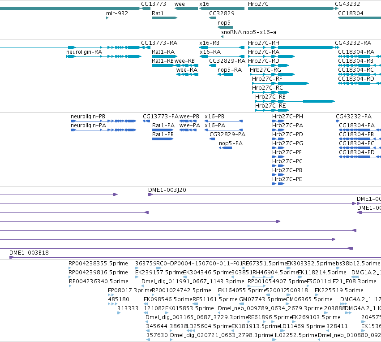Image resolution: width=381 pixels, height=342 pixels.
Task: Open the Hrb27C gene label
Action: (x=258, y=4)
